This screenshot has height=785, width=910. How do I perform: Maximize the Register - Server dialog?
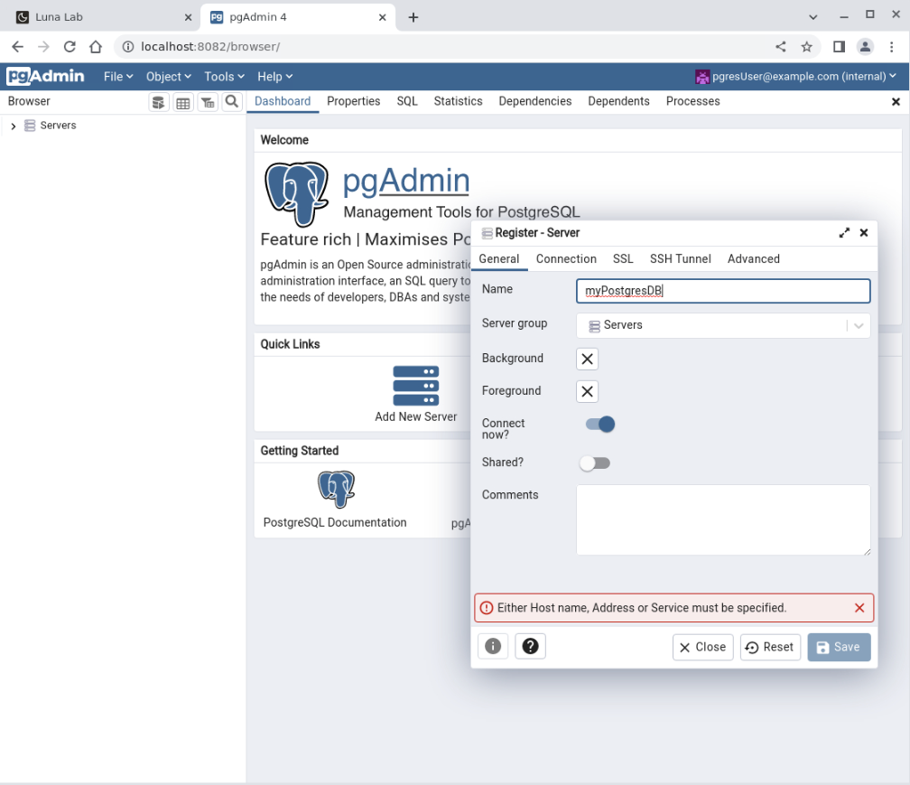[x=844, y=233]
